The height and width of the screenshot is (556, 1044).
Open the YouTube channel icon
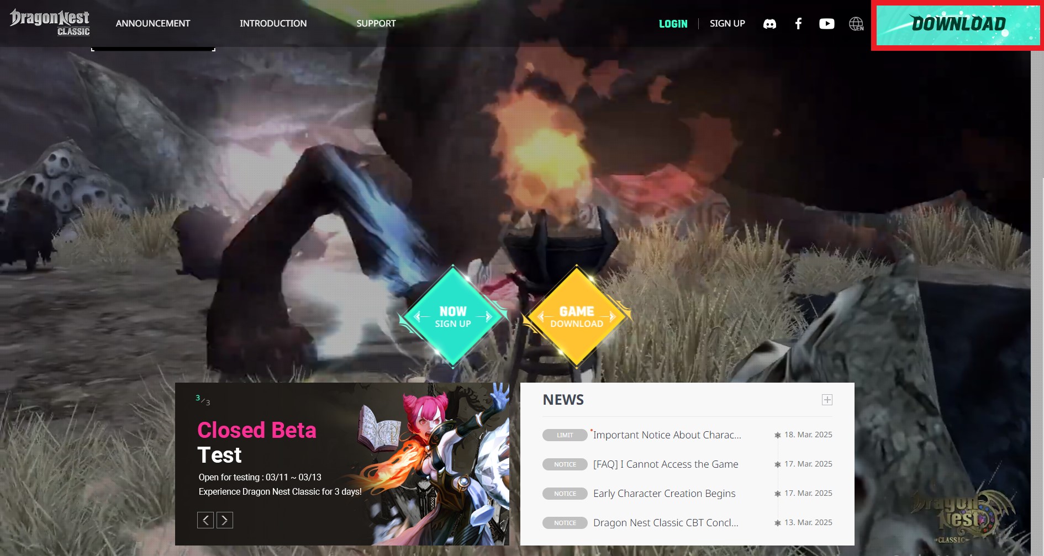pos(826,24)
